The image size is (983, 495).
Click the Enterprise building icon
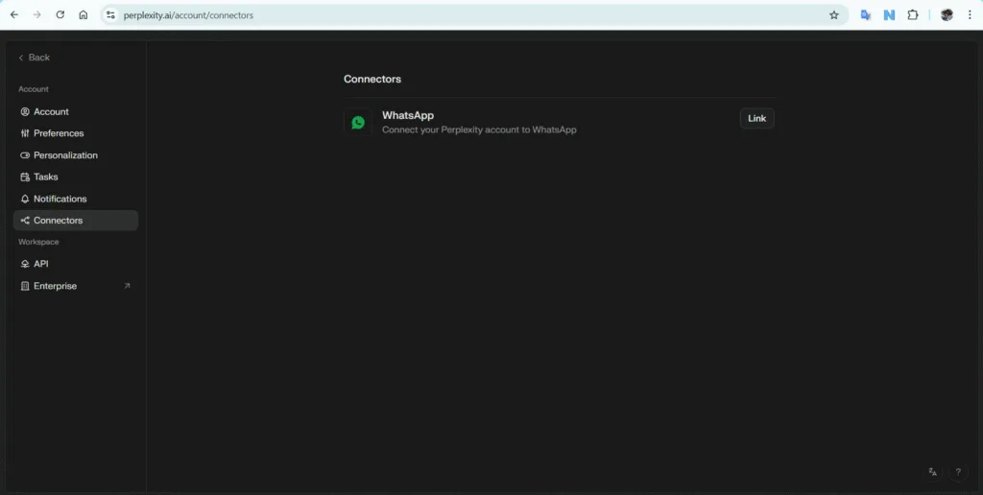(25, 286)
